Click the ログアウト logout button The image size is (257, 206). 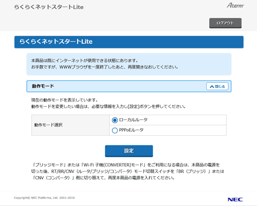[225, 23]
